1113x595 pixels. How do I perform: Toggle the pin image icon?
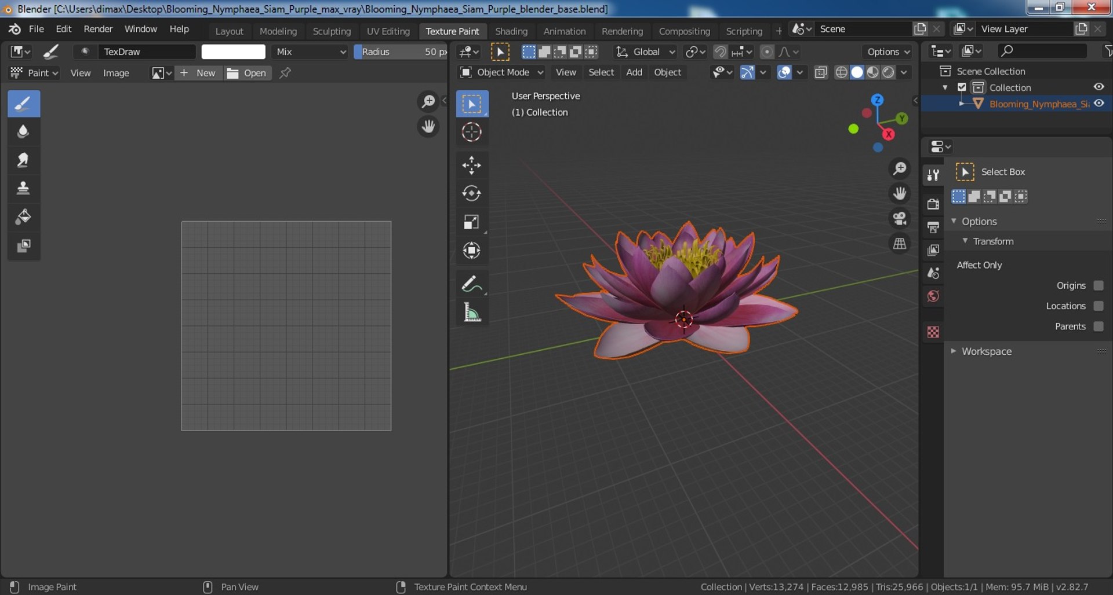pyautogui.click(x=285, y=73)
